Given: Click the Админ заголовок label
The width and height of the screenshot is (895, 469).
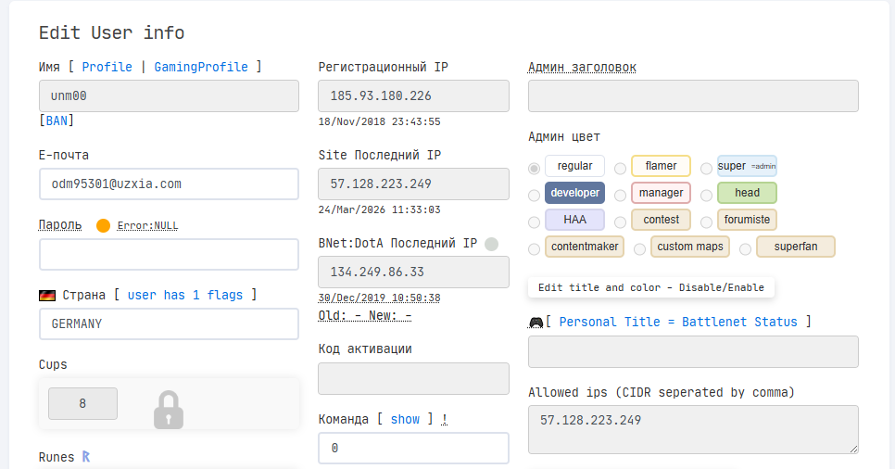Looking at the screenshot, I should tap(582, 67).
